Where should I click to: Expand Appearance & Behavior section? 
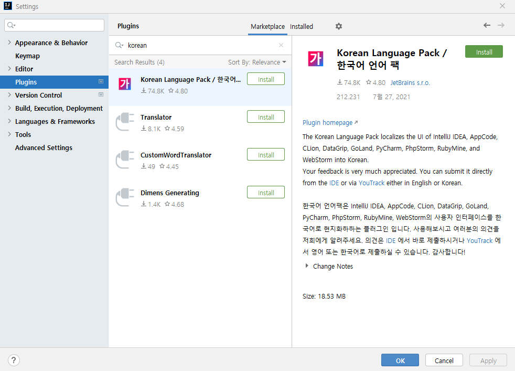9,43
